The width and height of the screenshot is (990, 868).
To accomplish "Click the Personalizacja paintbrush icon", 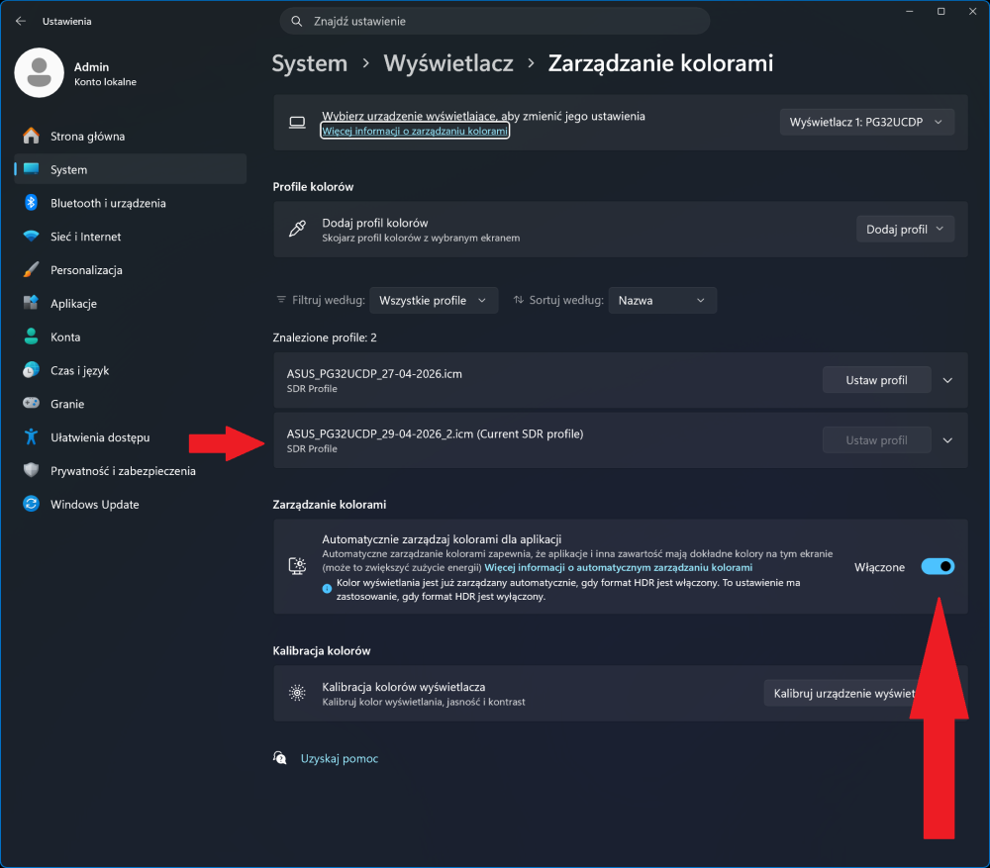I will 31,269.
